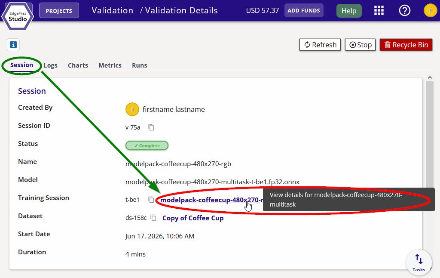Open the blue info icon panel
440x278 pixels.
point(13,45)
